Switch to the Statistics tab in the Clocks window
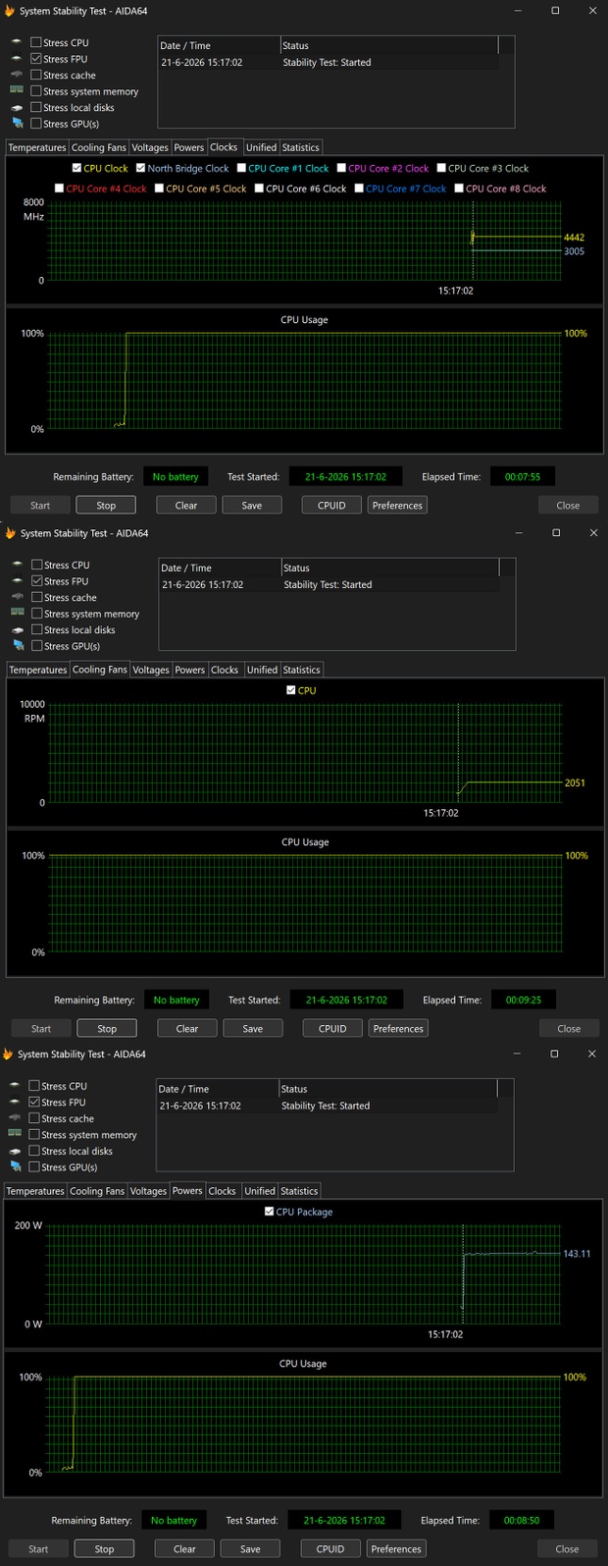Screen dimensions: 608x1566 [300, 147]
